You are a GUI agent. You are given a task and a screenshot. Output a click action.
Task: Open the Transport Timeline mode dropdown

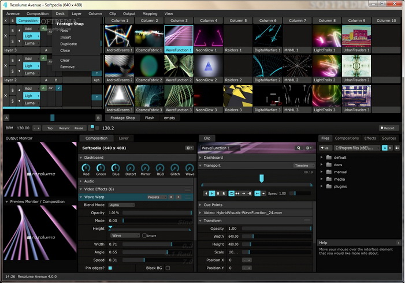click(303, 166)
